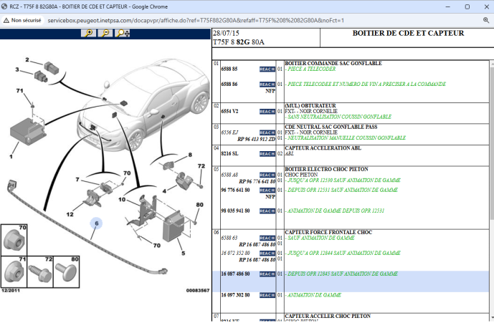Select part number 16 097 302 80
The height and width of the screenshot is (323, 494).
click(x=235, y=295)
